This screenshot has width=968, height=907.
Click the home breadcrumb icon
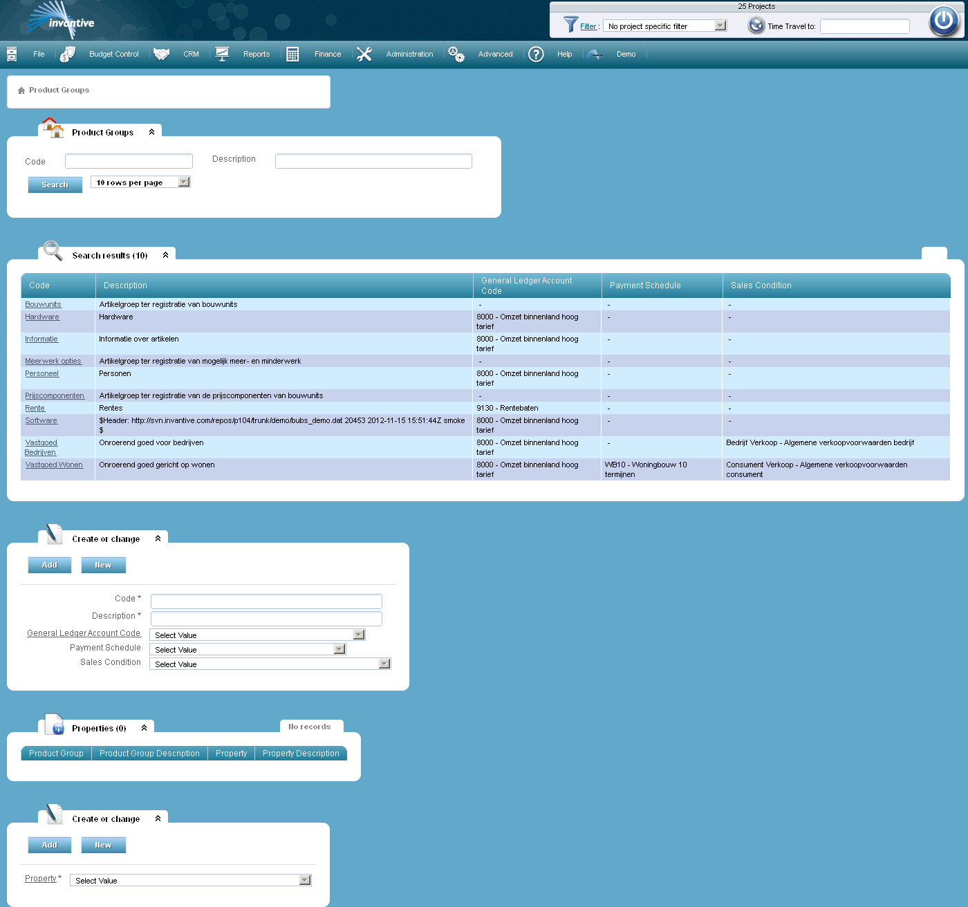pos(21,91)
